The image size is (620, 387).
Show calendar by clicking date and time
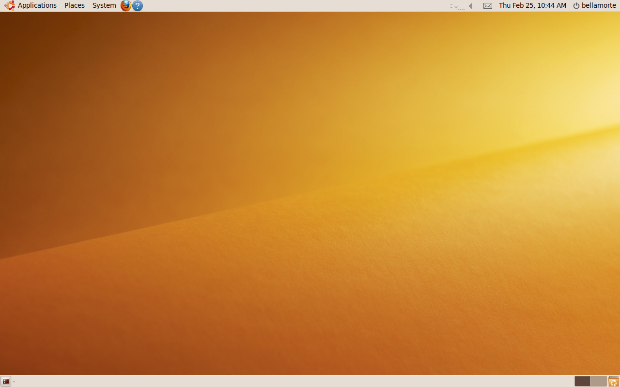(532, 6)
